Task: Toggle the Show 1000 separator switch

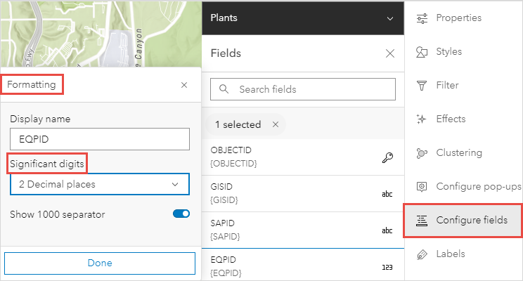Action: (x=181, y=214)
